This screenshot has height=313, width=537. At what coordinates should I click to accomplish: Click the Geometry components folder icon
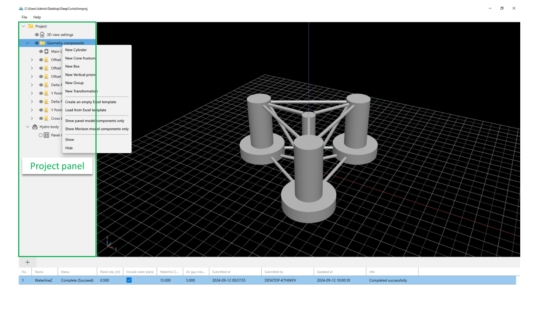[x=42, y=43]
